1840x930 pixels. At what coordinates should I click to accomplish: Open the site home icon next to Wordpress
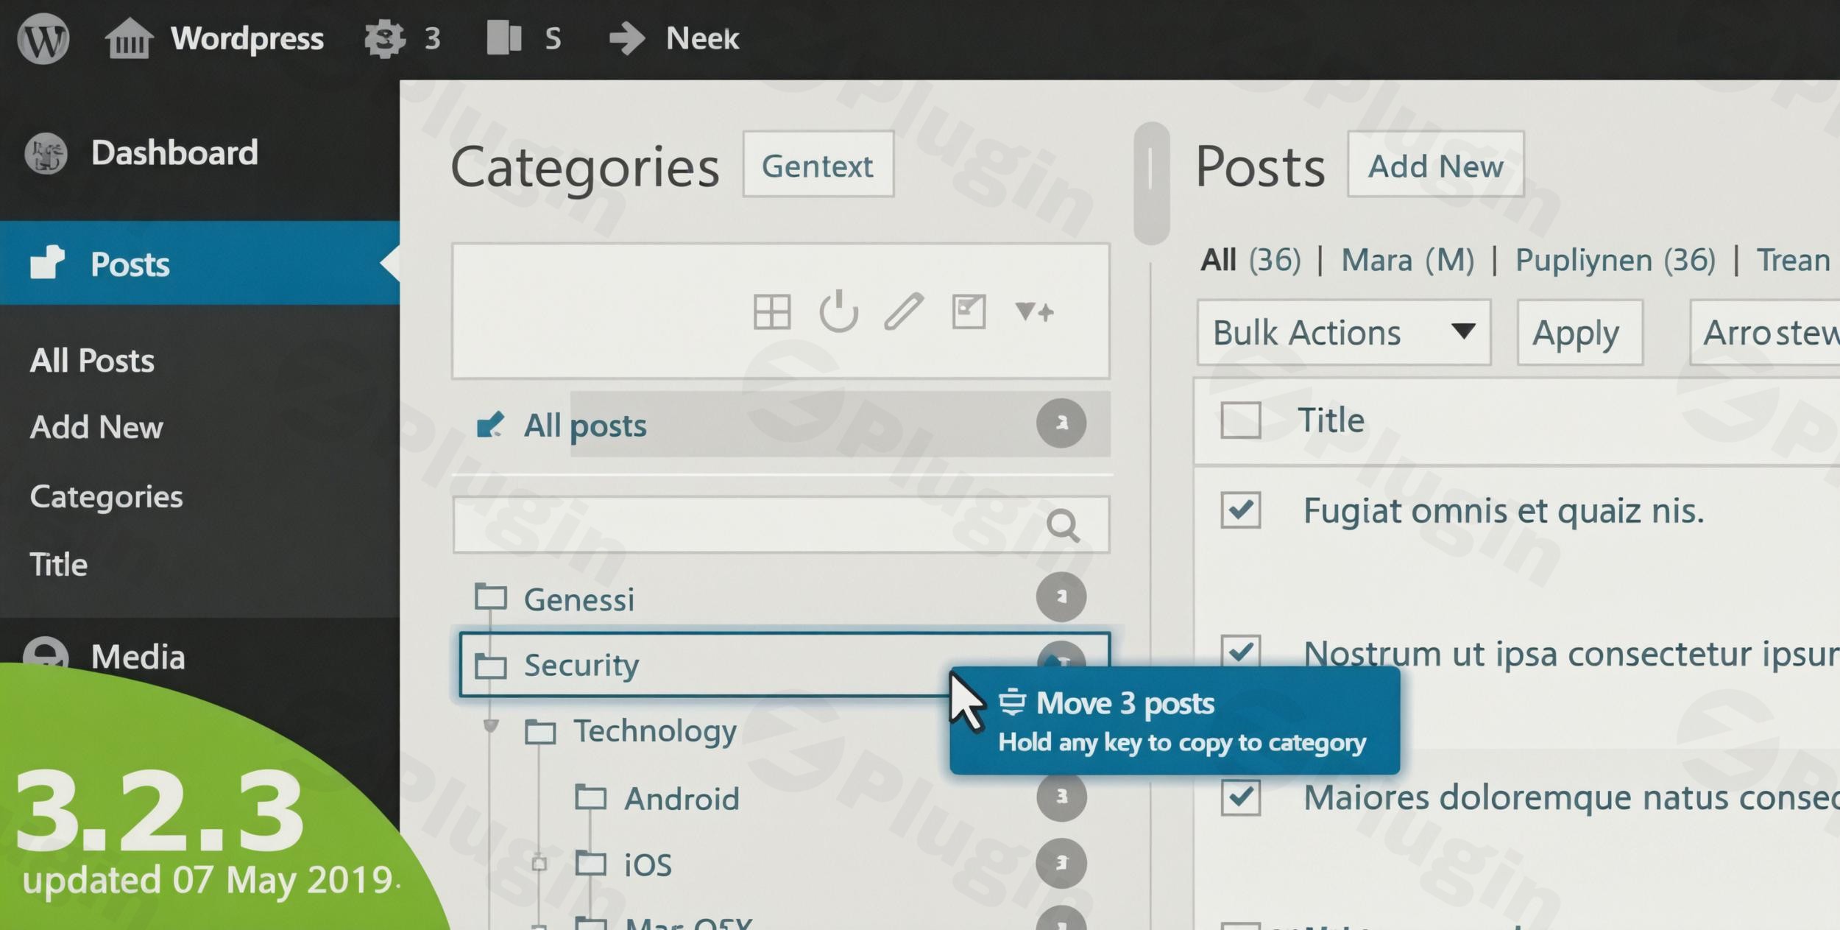[x=129, y=38]
